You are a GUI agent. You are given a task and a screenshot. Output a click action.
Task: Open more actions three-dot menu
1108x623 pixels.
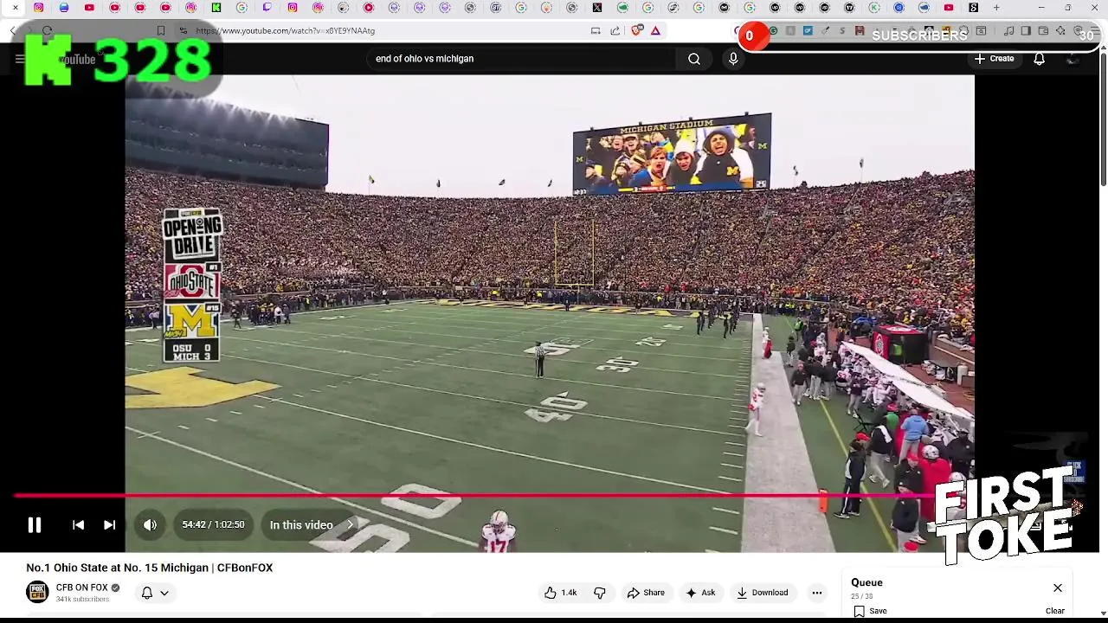pos(817,593)
